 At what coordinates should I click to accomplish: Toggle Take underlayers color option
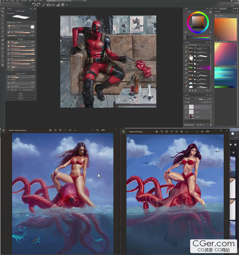[17, 56]
